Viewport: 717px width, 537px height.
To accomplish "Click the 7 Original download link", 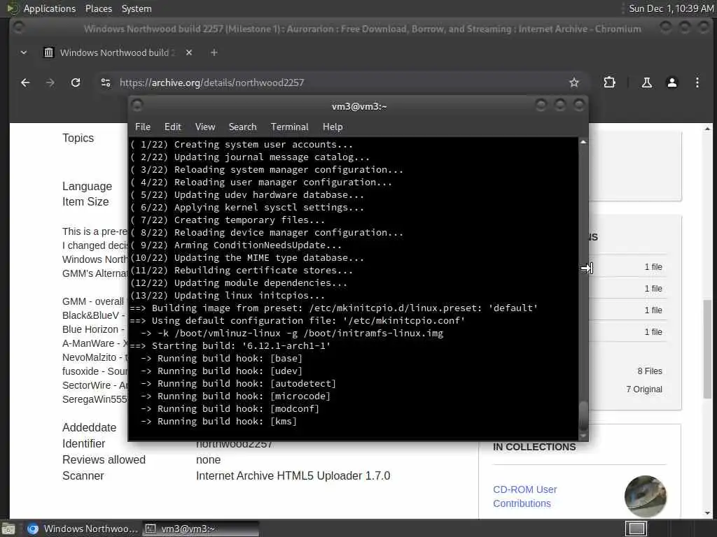I will click(x=644, y=389).
